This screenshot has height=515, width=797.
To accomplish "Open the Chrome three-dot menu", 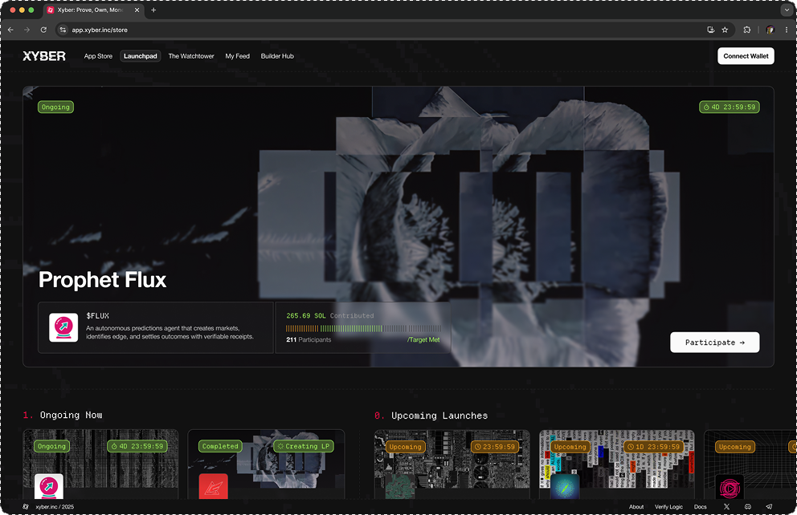I will point(786,30).
